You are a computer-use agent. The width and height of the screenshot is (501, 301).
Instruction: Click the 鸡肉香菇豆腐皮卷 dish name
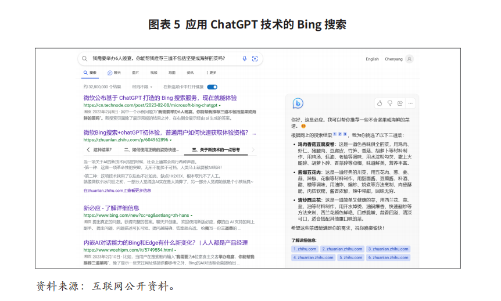(x=316, y=145)
